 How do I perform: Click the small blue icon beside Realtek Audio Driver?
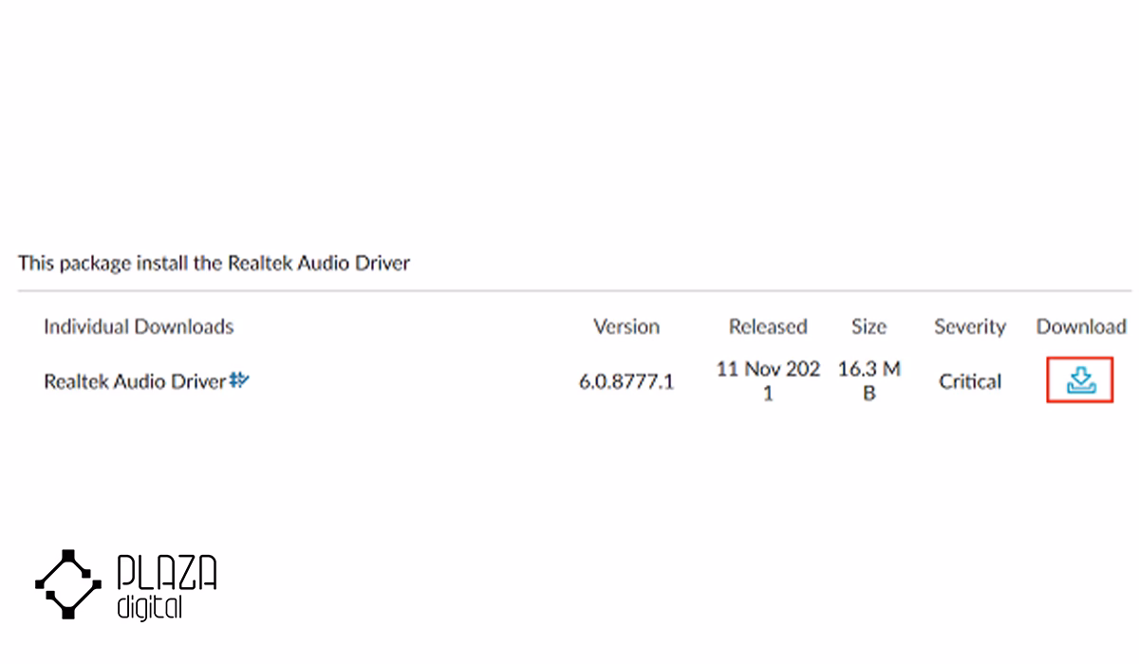click(239, 380)
